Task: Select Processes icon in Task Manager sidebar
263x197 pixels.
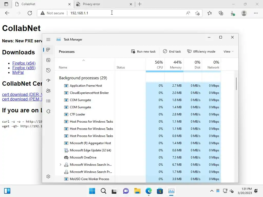Action: point(48,50)
